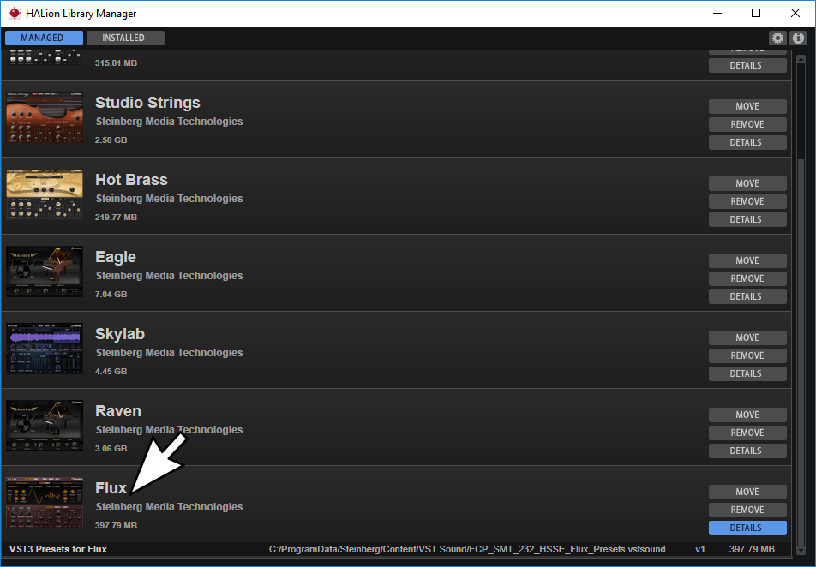
Task: Click the Skylab title
Action: point(120,335)
